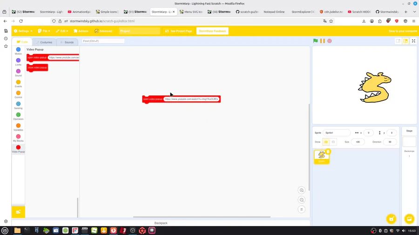Open the Firefox hamburger menu

point(414,21)
